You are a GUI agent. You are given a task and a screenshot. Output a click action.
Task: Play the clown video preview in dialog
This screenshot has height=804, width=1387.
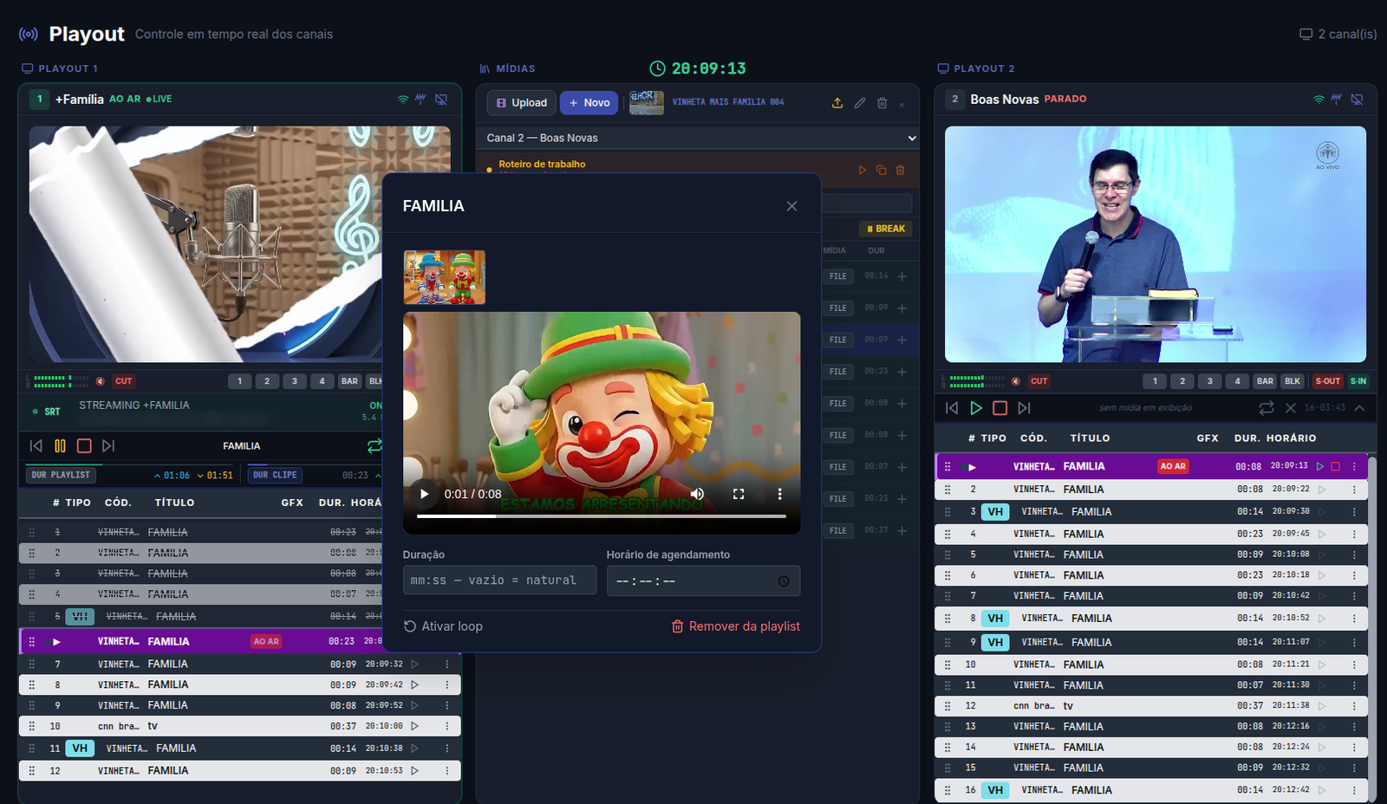point(425,494)
